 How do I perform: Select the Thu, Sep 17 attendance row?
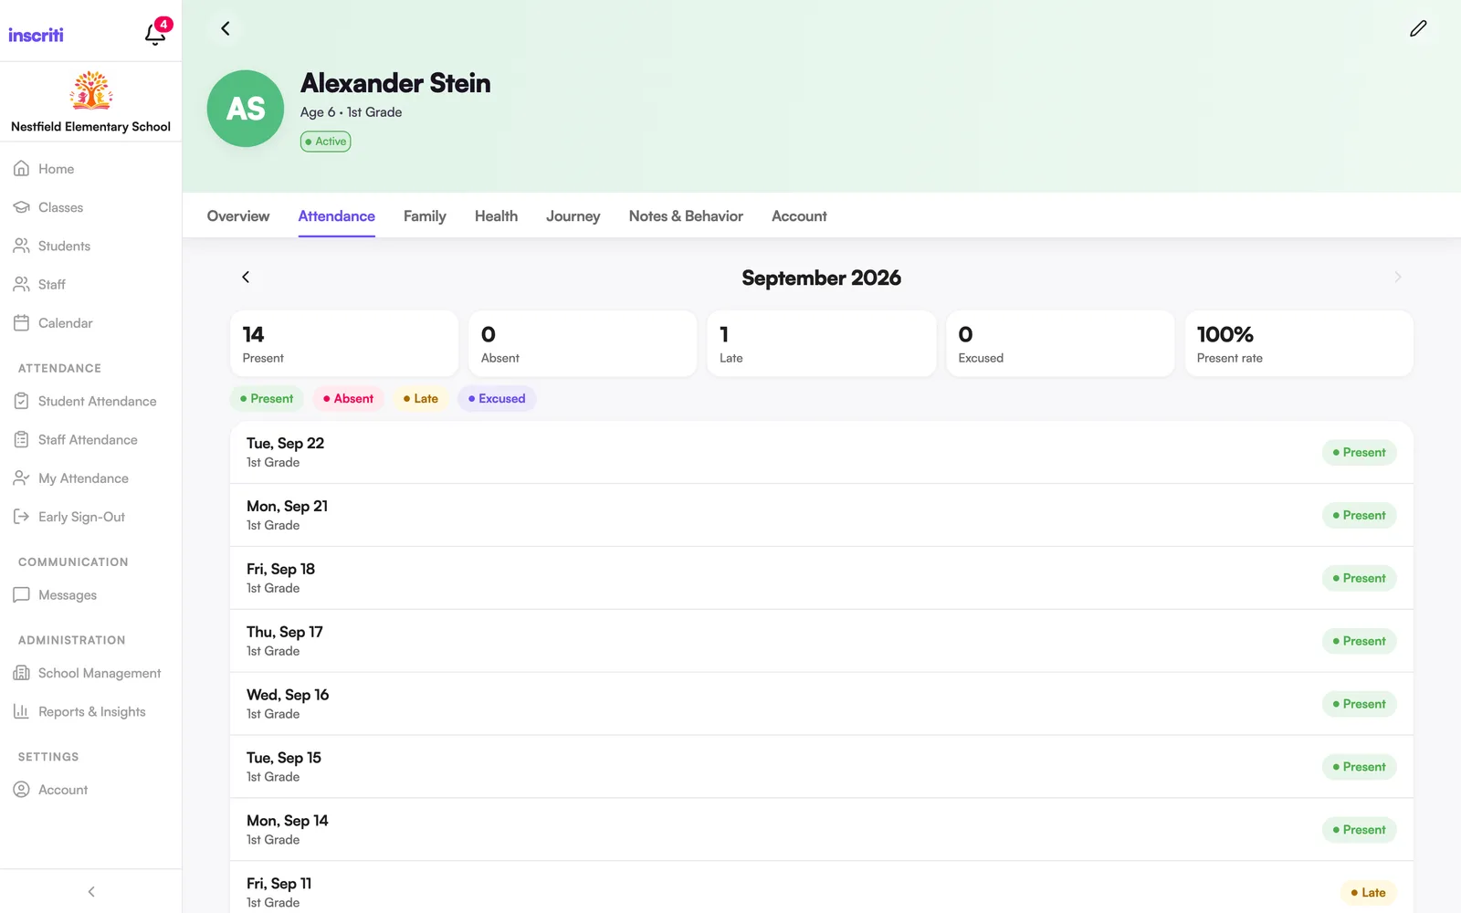[822, 641]
